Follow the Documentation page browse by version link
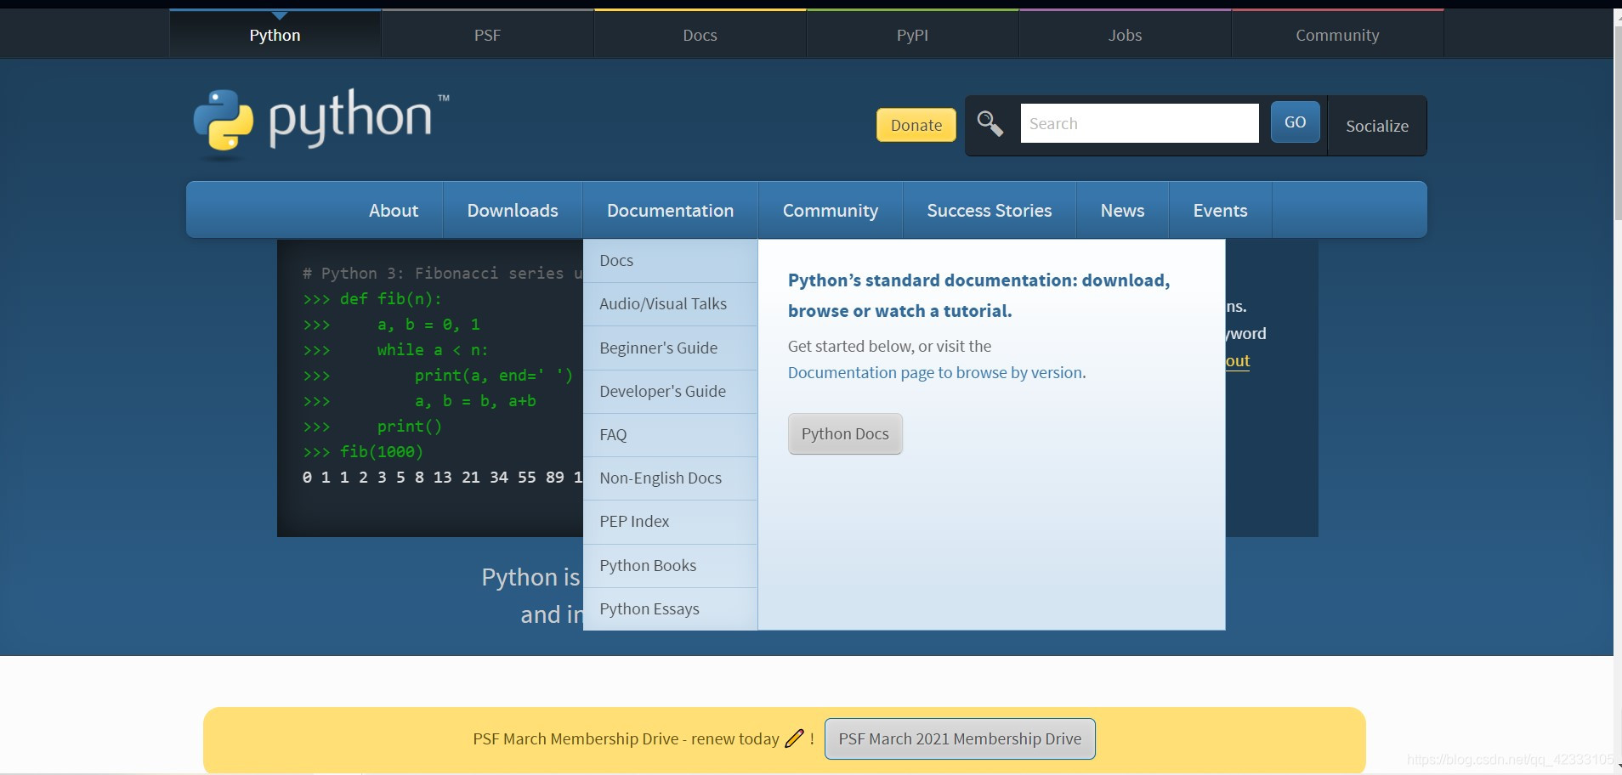Screen dimensions: 1622x775 coord(935,372)
